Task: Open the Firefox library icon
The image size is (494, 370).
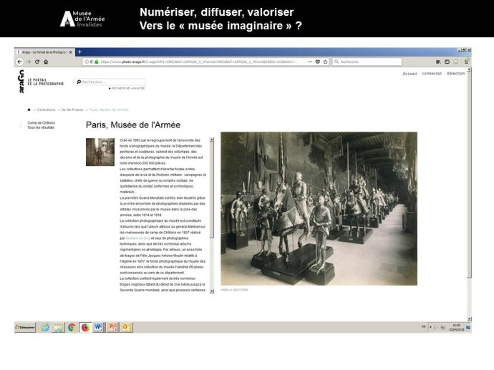Action: (x=438, y=62)
